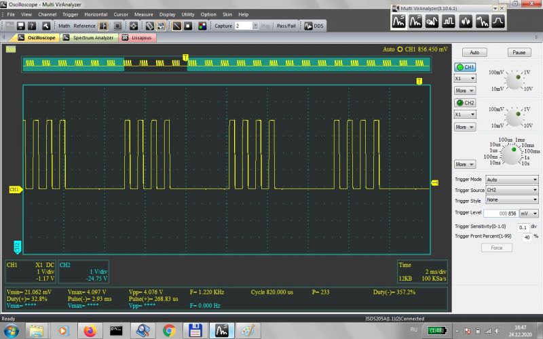The image size is (543, 339).
Task: Click the save floppy icon in toolbar
Action: pos(20,26)
